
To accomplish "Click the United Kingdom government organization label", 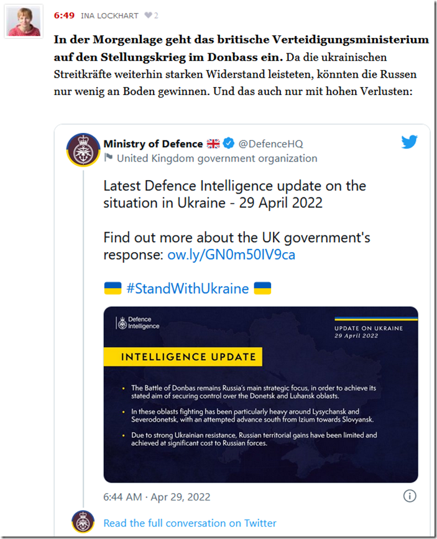I will pyautogui.click(x=217, y=158).
